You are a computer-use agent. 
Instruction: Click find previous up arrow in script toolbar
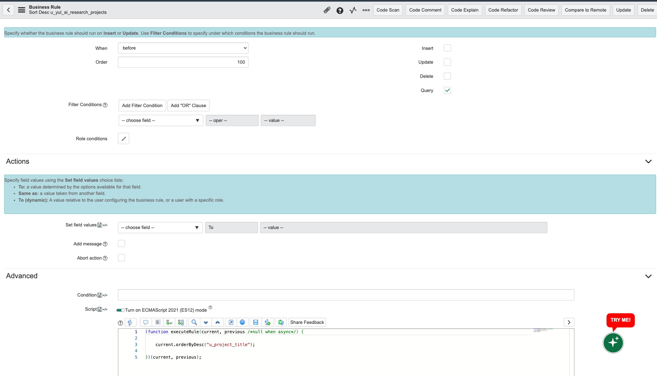218,322
